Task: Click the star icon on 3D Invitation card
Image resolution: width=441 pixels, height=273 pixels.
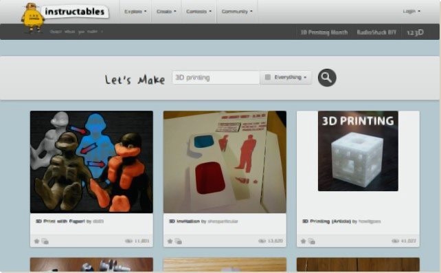Action: click(170, 241)
